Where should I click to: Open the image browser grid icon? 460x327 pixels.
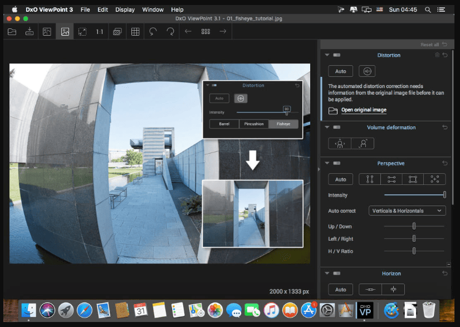point(205,31)
